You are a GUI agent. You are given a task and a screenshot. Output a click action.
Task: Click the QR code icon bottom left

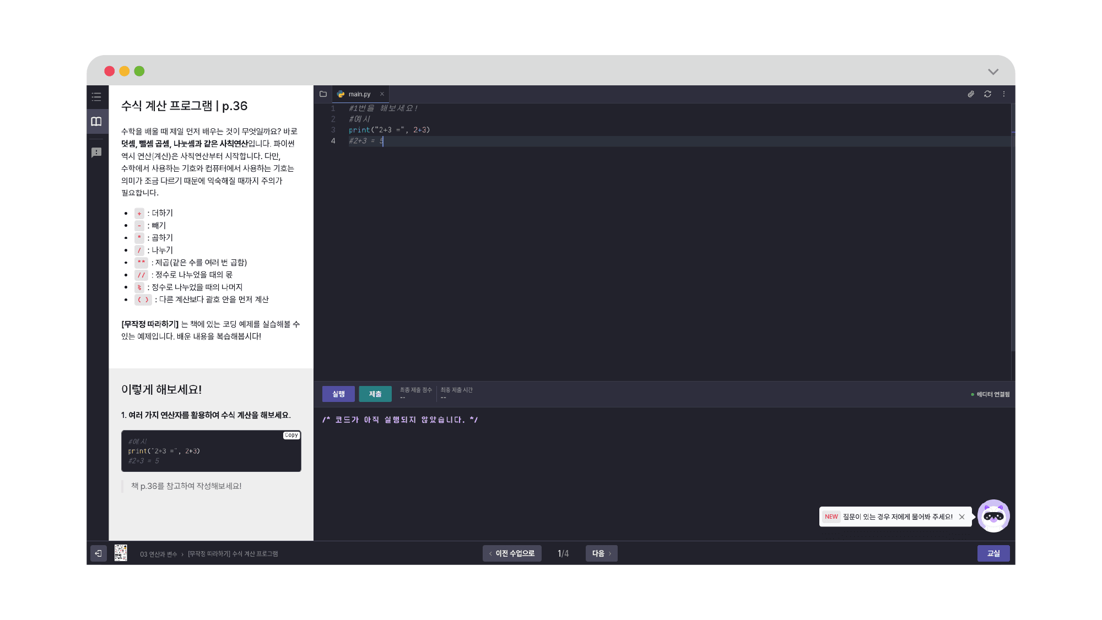(120, 553)
